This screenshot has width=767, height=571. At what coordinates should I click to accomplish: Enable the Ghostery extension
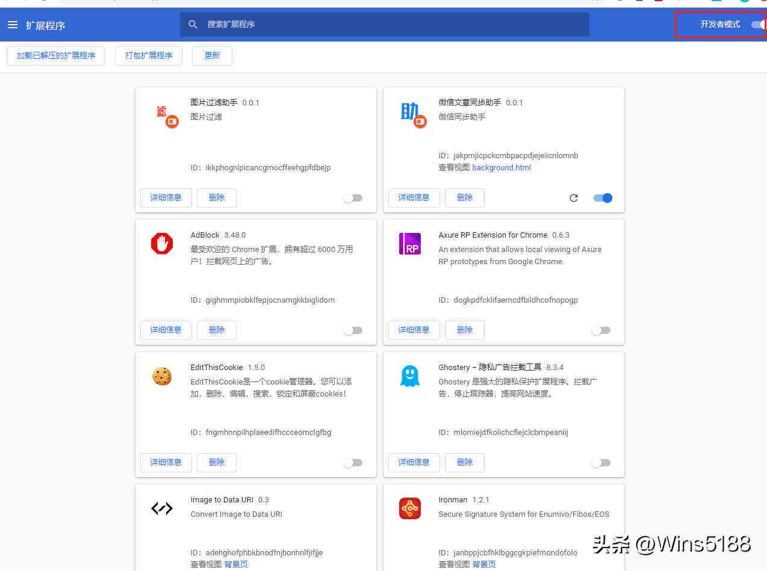(601, 463)
